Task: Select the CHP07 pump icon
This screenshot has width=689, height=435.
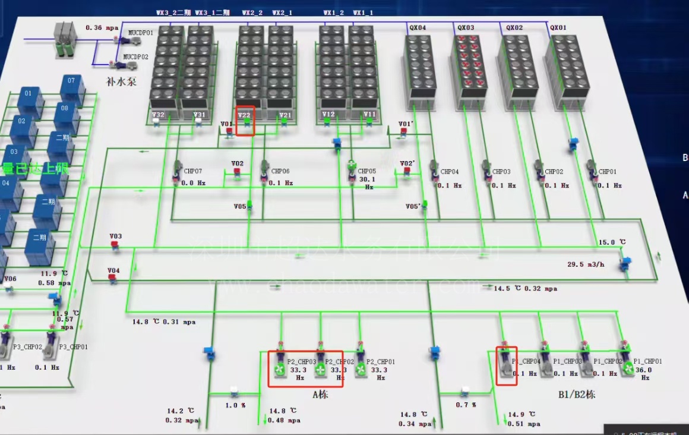Action: [177, 171]
